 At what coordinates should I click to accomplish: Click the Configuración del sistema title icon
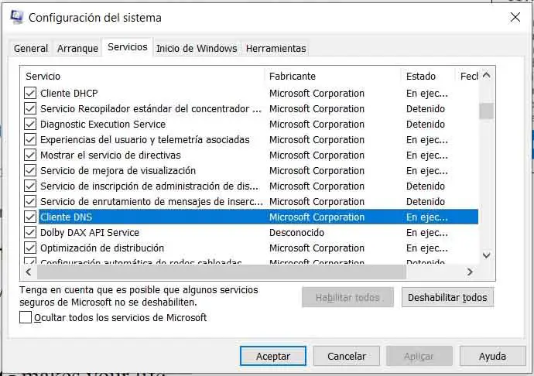point(17,17)
